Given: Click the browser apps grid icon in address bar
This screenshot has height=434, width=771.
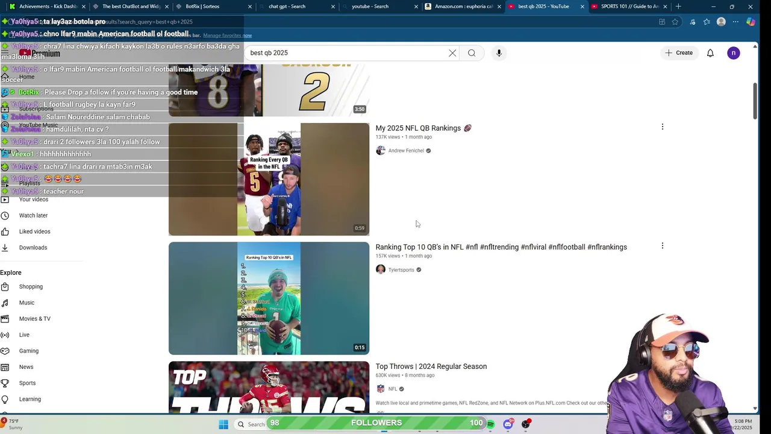Looking at the screenshot, I should [662, 22].
